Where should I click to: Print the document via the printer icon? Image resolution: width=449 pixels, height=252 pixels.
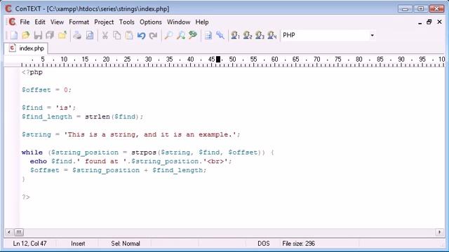(77, 36)
